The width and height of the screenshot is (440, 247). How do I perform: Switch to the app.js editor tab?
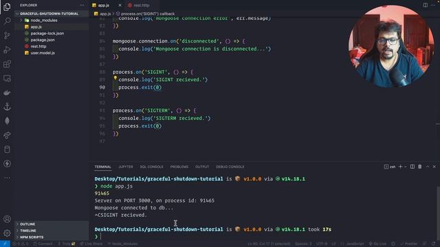click(x=104, y=5)
